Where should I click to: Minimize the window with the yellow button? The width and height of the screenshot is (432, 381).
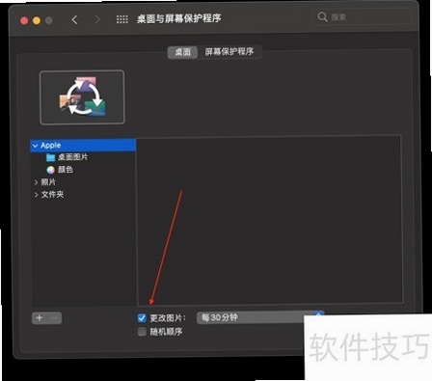point(37,20)
